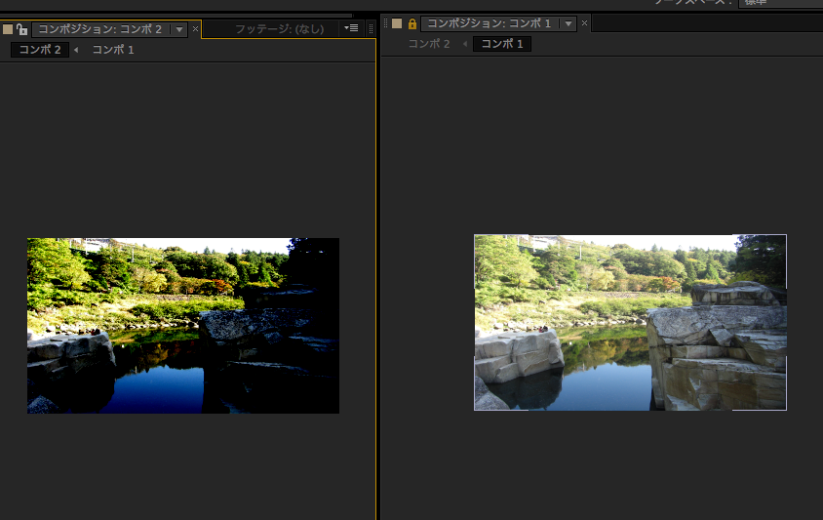Click the grip handle left of the コンポ 1 panel swatch
This screenshot has height=520, width=823.
coord(386,23)
